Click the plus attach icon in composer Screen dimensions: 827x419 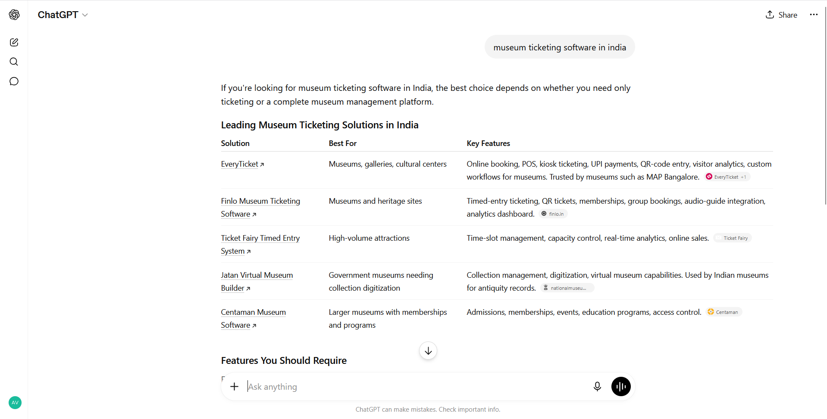(x=234, y=387)
